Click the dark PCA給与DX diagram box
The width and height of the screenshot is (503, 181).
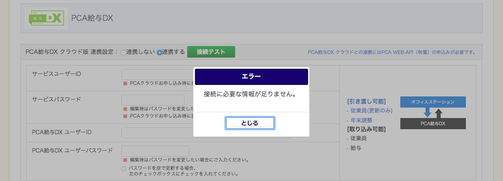click(433, 123)
